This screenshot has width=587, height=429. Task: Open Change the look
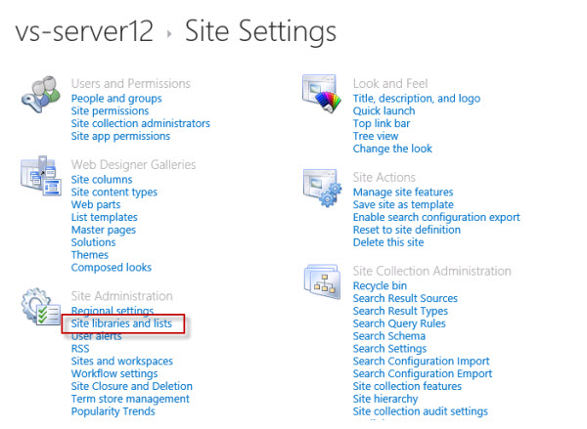click(x=392, y=149)
